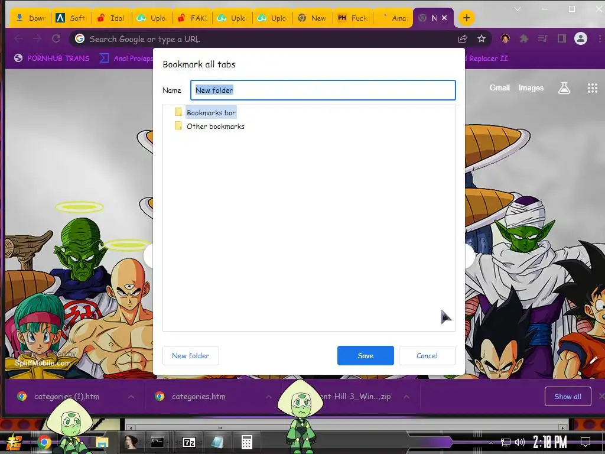605x454 pixels.
Task: Open the Chrome profile avatar
Action: tap(581, 38)
